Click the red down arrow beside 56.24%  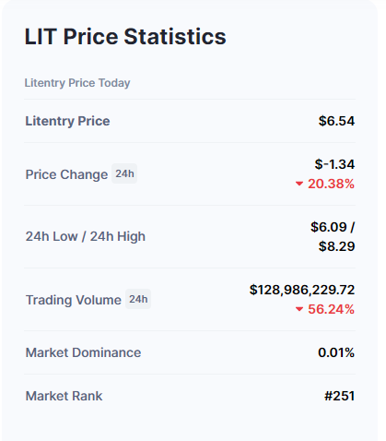(x=299, y=309)
